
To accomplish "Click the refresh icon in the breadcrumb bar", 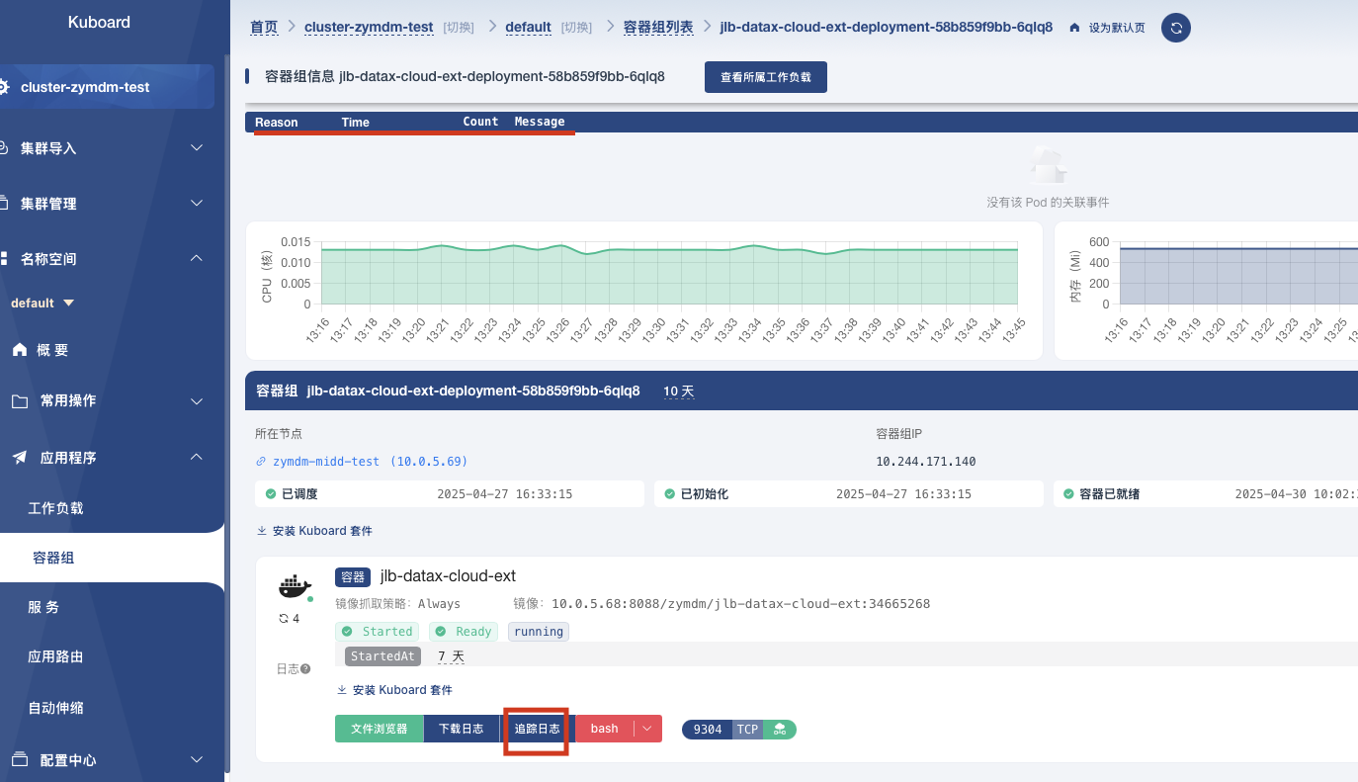I will click(1176, 28).
